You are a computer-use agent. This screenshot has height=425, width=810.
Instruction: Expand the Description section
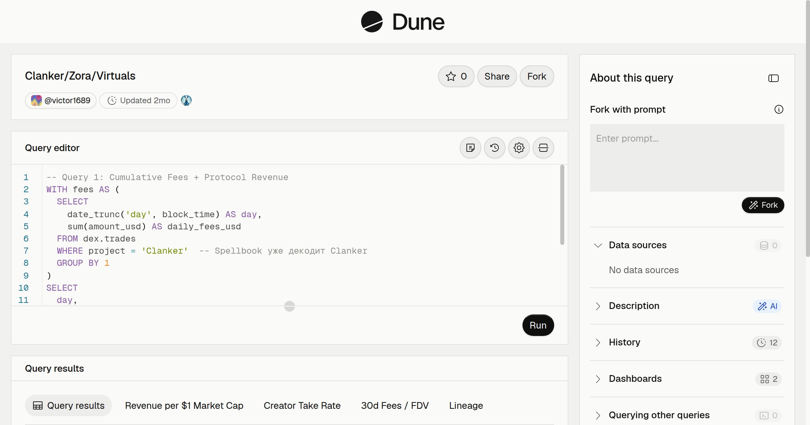[598, 306]
